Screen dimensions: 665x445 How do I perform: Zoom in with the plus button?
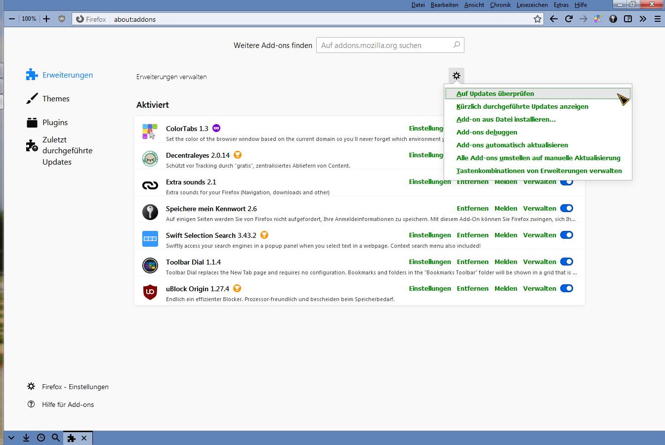click(46, 19)
